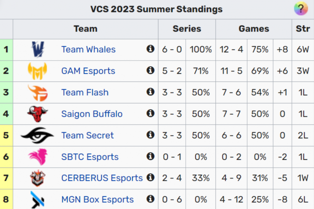The image size is (314, 209).
Task: Open the info icon beside Saigon Buffalo
Action: click(x=150, y=113)
